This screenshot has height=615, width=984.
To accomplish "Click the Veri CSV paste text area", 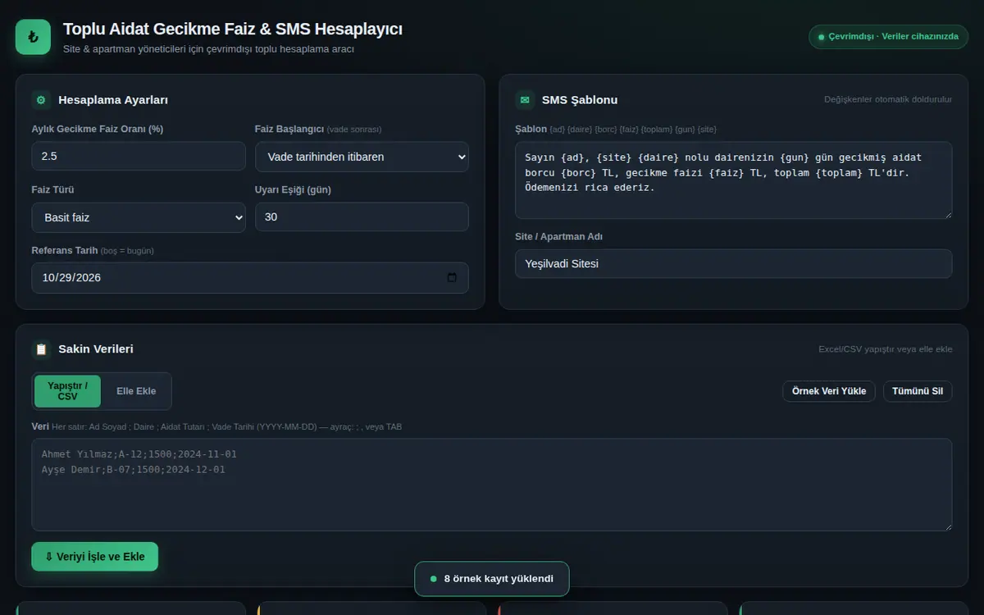I will click(492, 485).
